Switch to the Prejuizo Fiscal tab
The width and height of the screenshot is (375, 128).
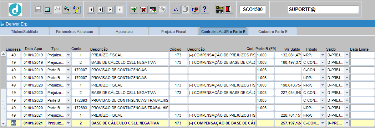pos(174,31)
